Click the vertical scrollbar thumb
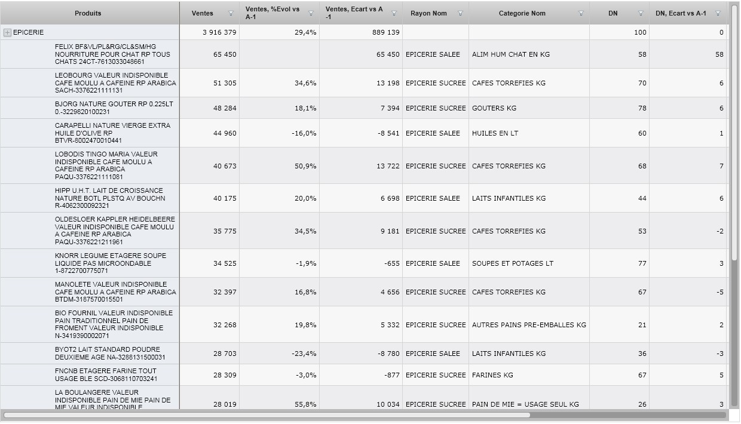Image resolution: width=741 pixels, height=424 pixels. [734, 131]
